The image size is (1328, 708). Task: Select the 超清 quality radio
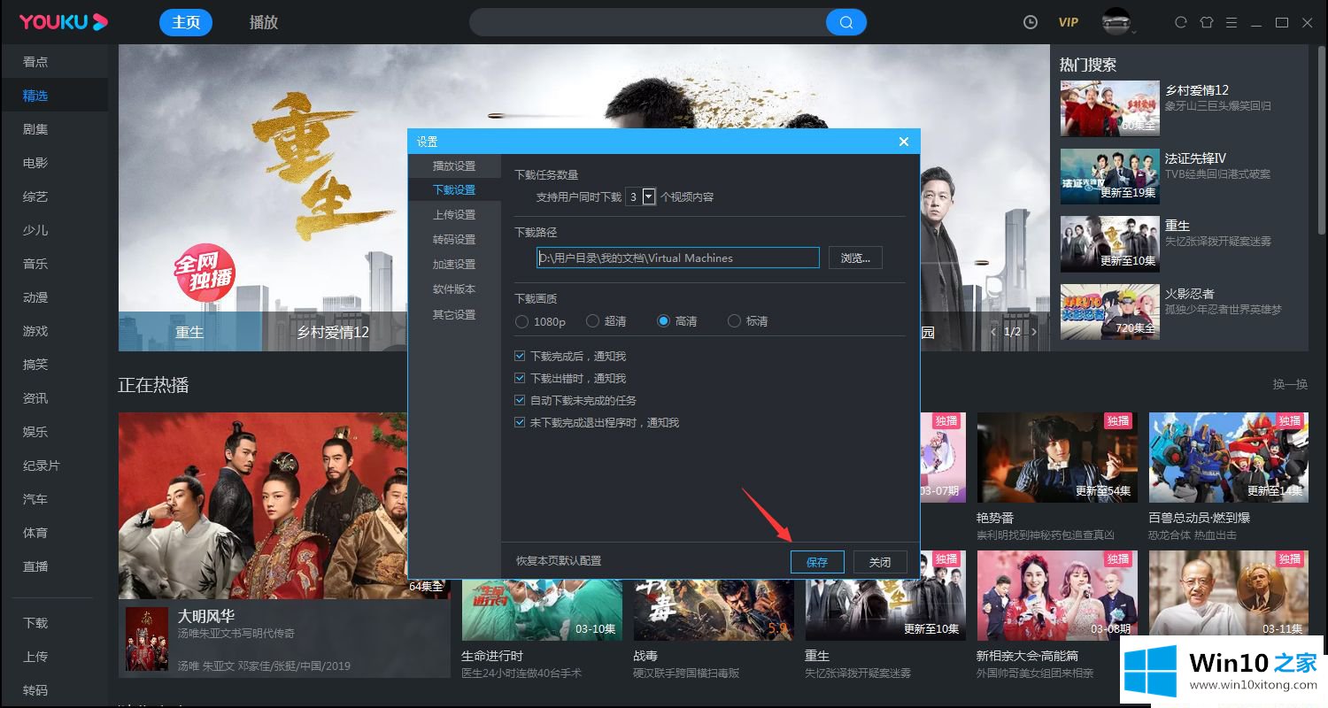point(592,321)
